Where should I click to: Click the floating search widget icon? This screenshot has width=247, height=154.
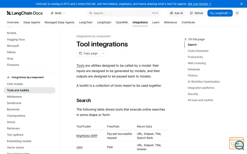click(x=237, y=144)
